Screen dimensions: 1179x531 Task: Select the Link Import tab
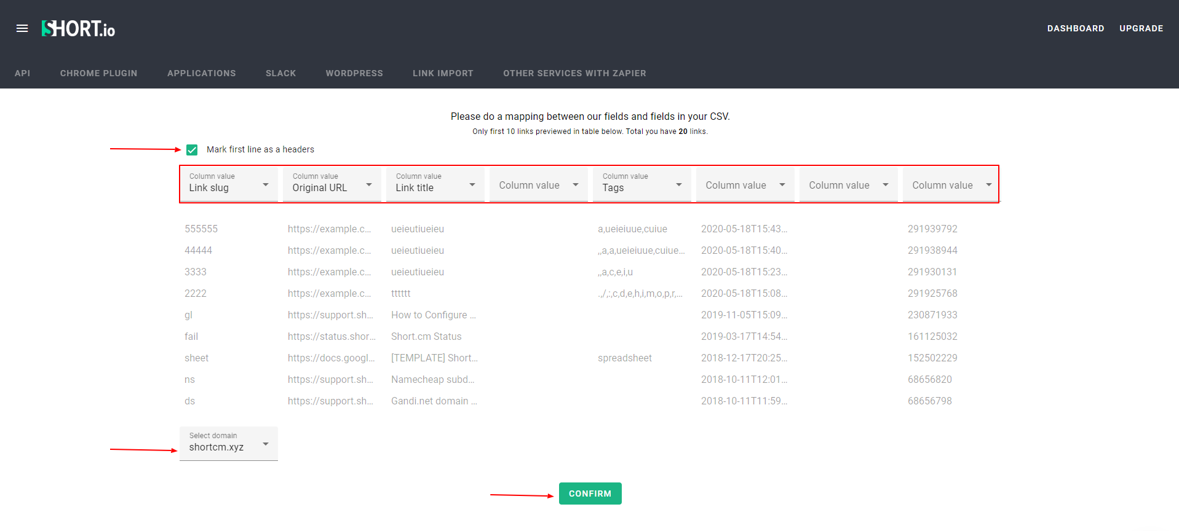(443, 73)
